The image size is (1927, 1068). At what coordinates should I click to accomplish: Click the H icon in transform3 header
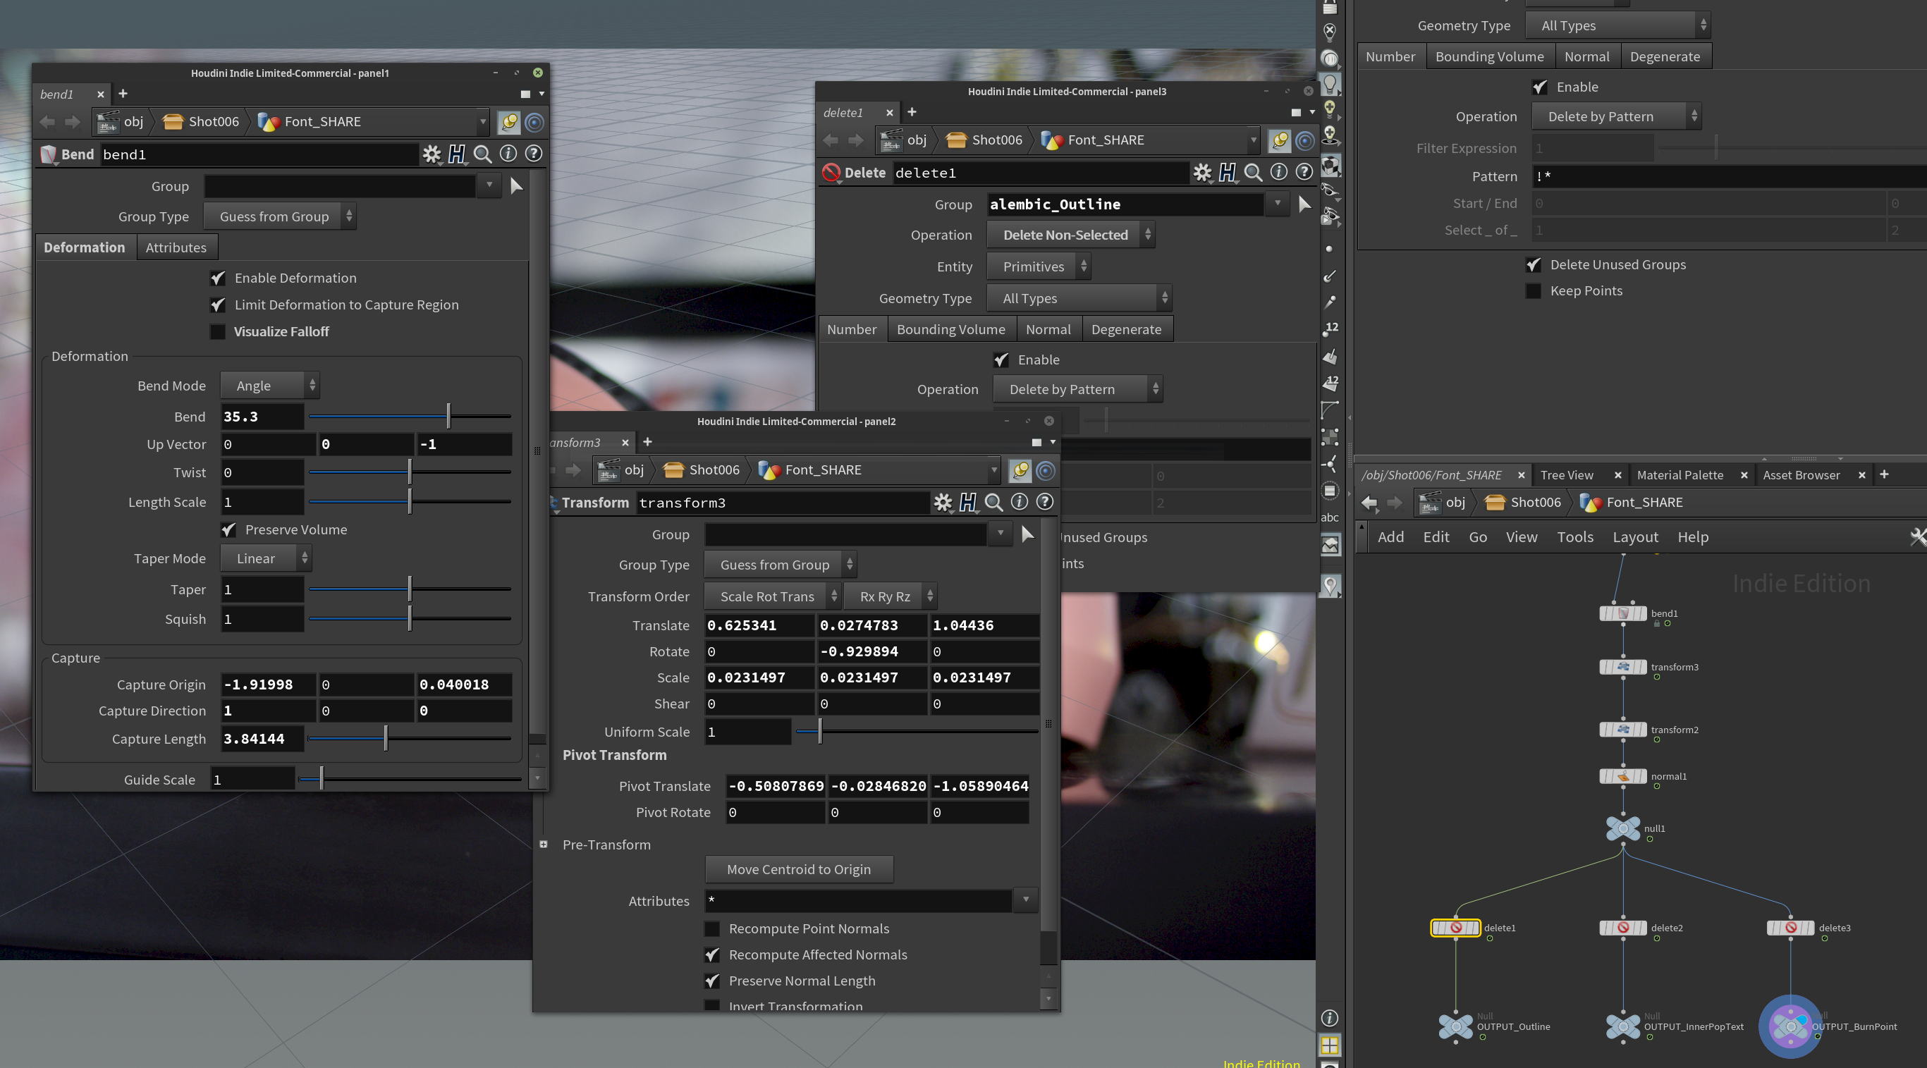tap(968, 502)
